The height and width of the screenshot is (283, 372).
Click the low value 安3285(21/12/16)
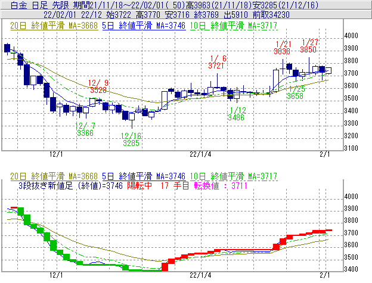285,5
